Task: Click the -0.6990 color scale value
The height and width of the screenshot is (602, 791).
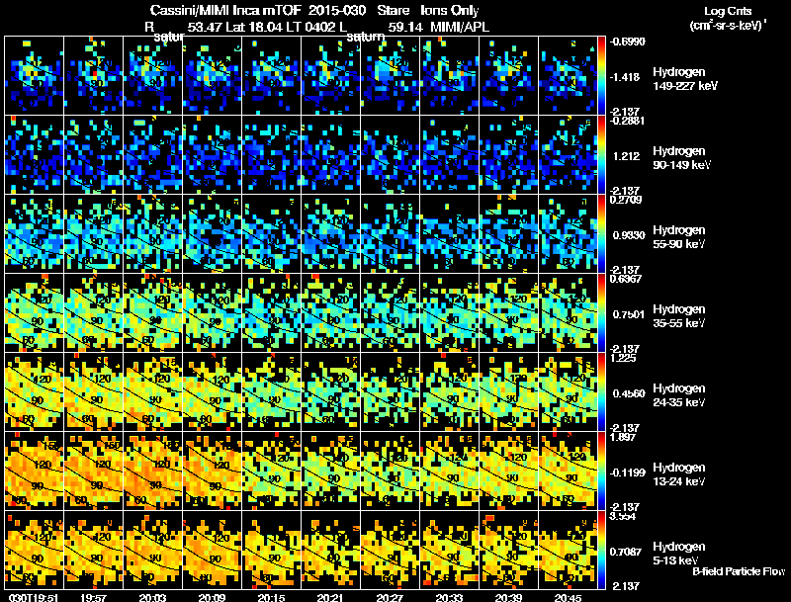Action: pos(628,42)
